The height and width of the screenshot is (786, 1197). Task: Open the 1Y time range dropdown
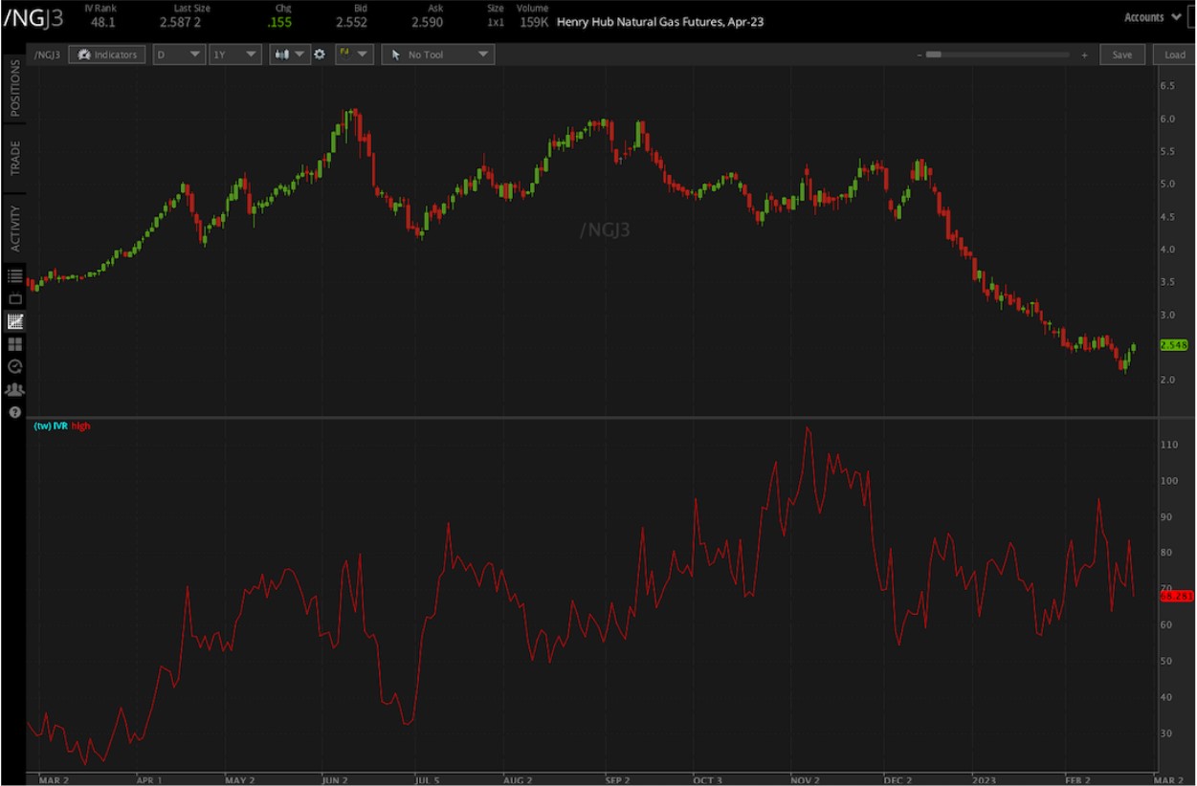coord(235,55)
